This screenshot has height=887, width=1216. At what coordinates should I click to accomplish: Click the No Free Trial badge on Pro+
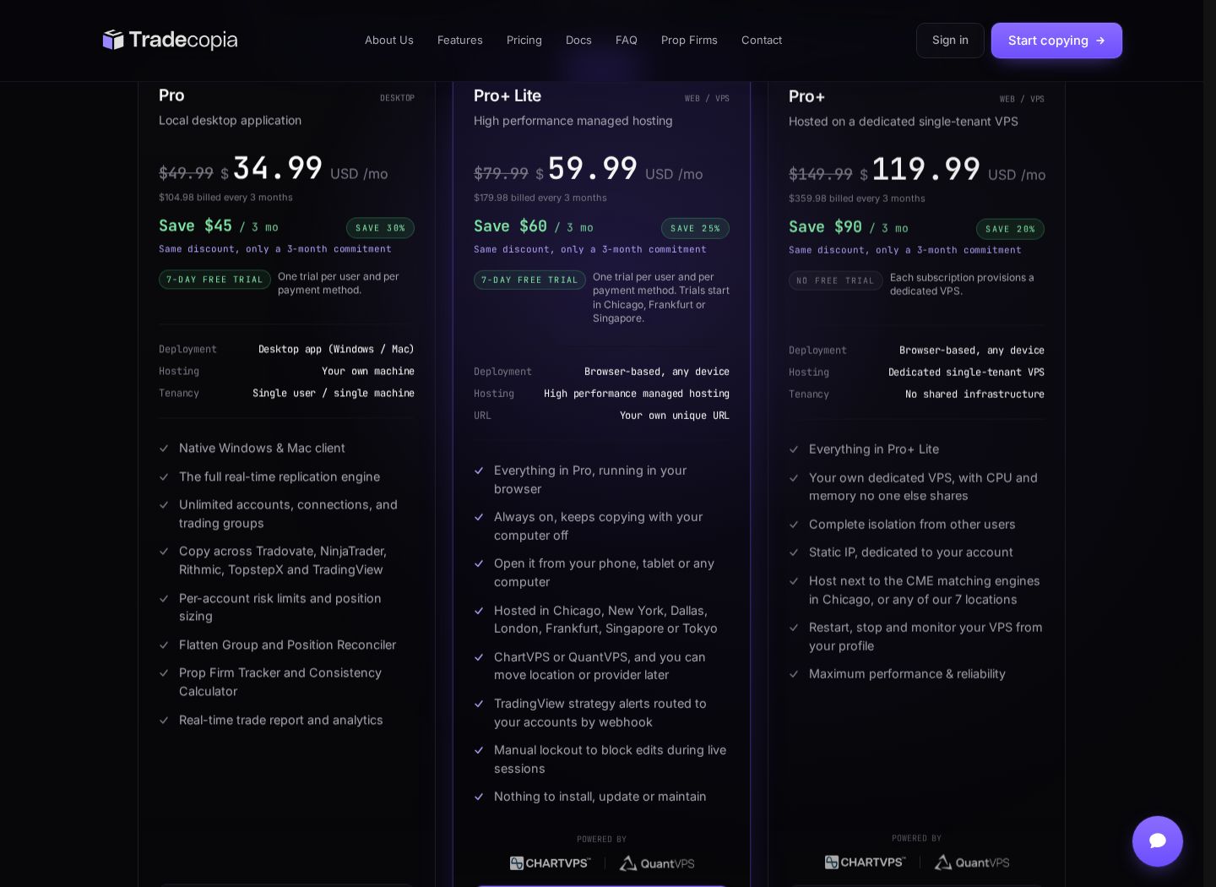pos(835,280)
